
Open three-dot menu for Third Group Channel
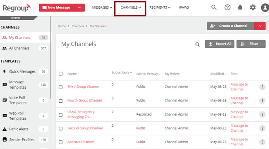[x=262, y=87]
